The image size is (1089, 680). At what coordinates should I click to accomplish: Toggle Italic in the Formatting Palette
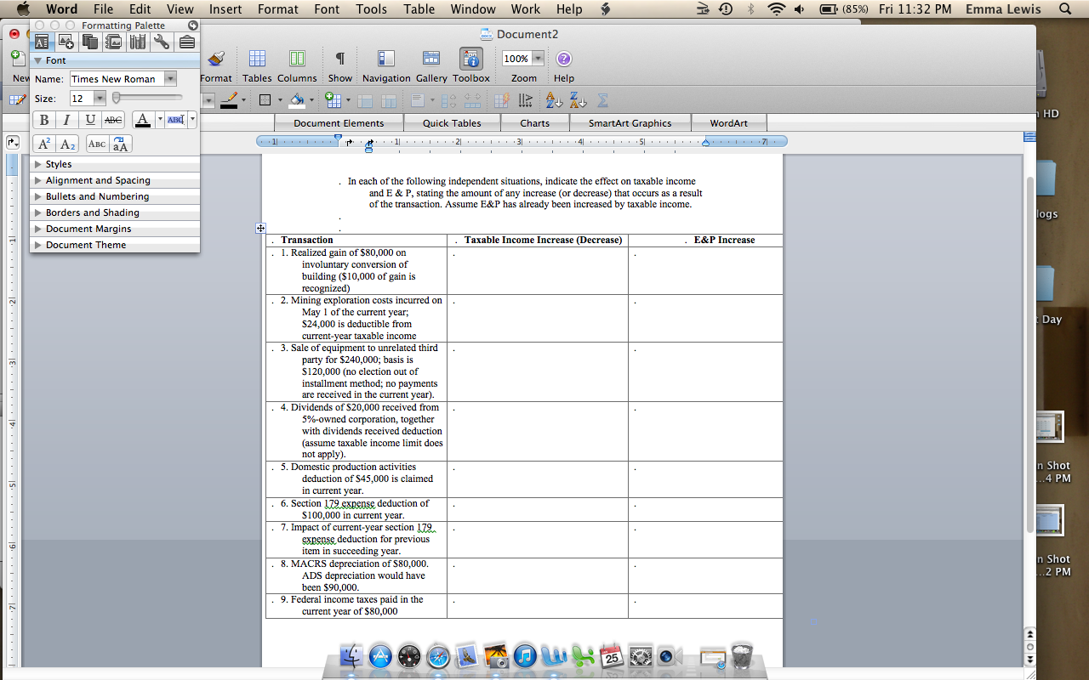[x=67, y=120]
